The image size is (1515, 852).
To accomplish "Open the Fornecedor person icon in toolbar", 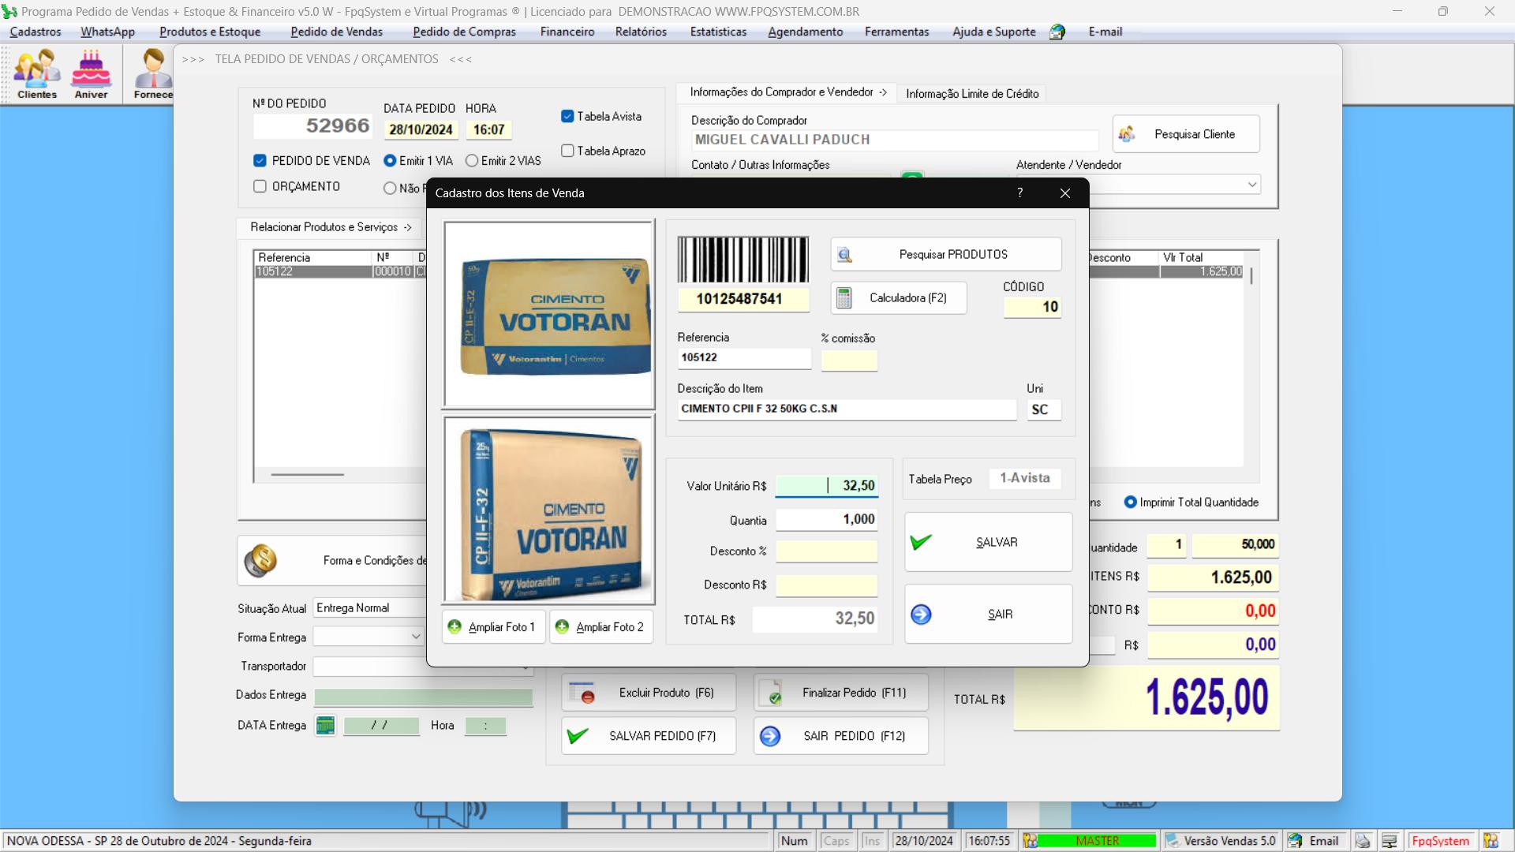I will (x=153, y=73).
